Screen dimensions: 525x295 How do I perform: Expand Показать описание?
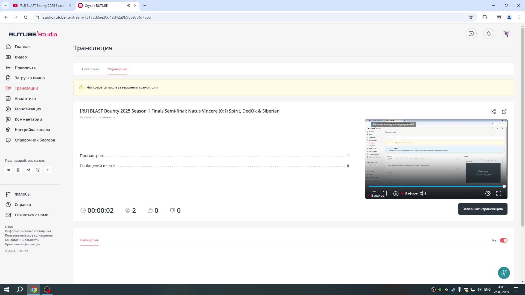(97, 117)
